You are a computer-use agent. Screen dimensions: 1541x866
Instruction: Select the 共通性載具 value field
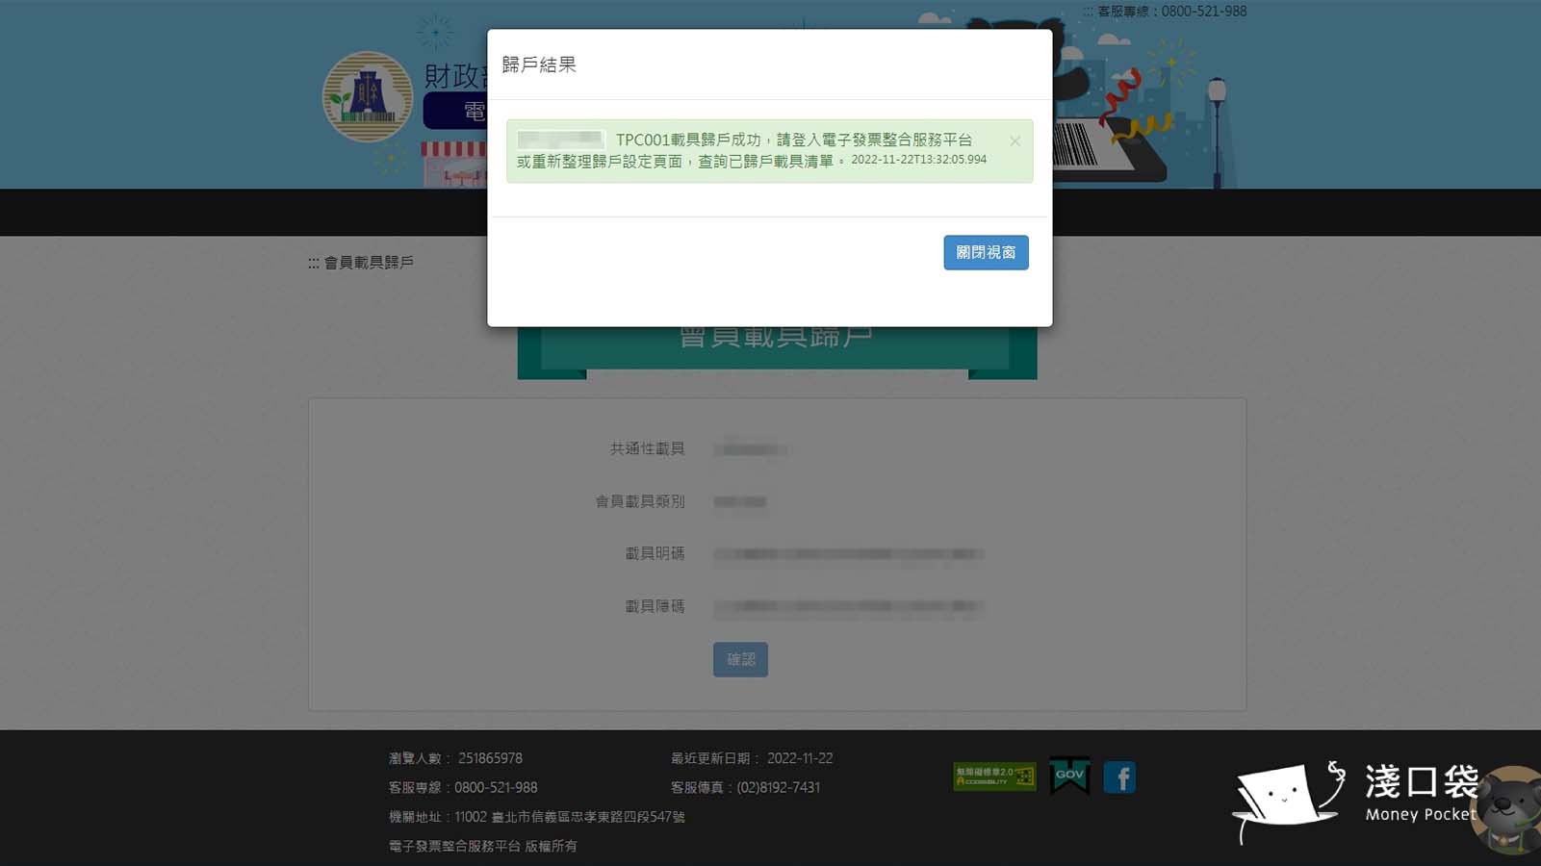[x=749, y=448]
